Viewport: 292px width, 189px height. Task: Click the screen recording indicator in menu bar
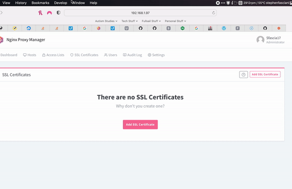(x=218, y=3)
